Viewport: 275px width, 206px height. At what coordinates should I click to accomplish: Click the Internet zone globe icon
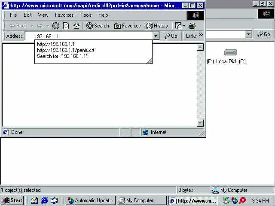click(x=145, y=133)
